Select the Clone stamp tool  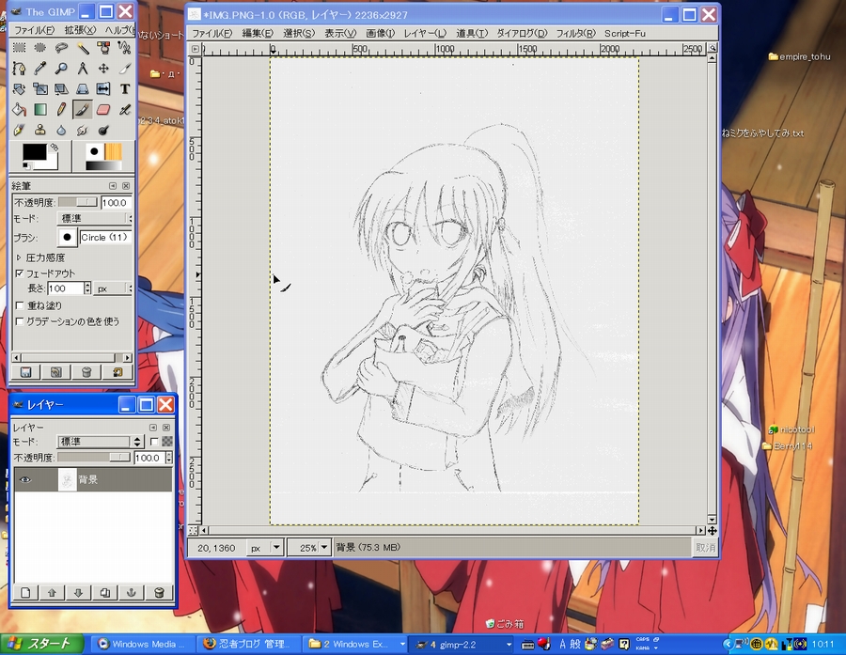(x=39, y=130)
